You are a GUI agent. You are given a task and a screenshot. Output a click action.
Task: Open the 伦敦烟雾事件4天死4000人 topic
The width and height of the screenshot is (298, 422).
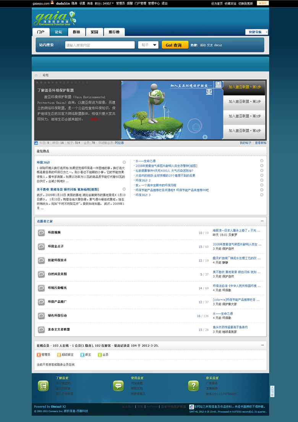(164, 171)
